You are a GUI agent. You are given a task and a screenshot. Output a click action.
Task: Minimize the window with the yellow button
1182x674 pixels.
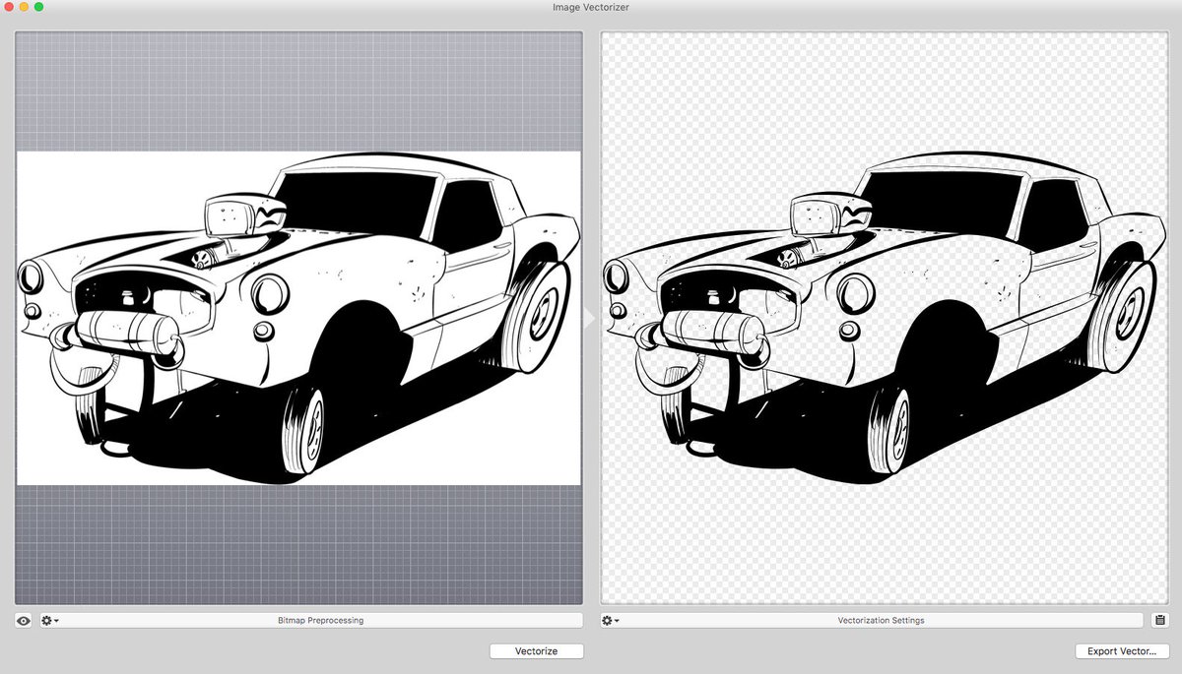coord(26,7)
